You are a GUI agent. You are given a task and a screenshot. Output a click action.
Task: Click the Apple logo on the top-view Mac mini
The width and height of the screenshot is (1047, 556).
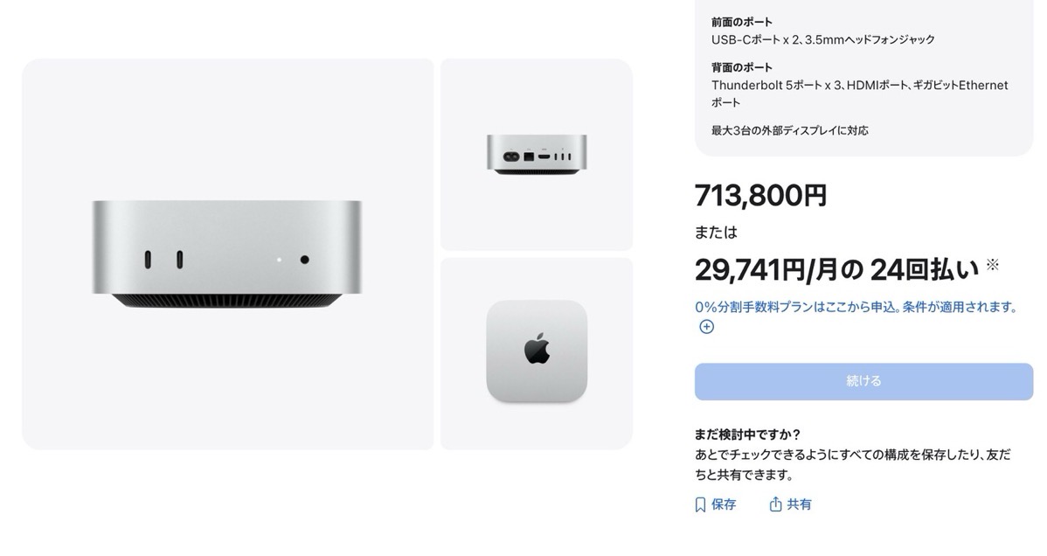(x=537, y=350)
